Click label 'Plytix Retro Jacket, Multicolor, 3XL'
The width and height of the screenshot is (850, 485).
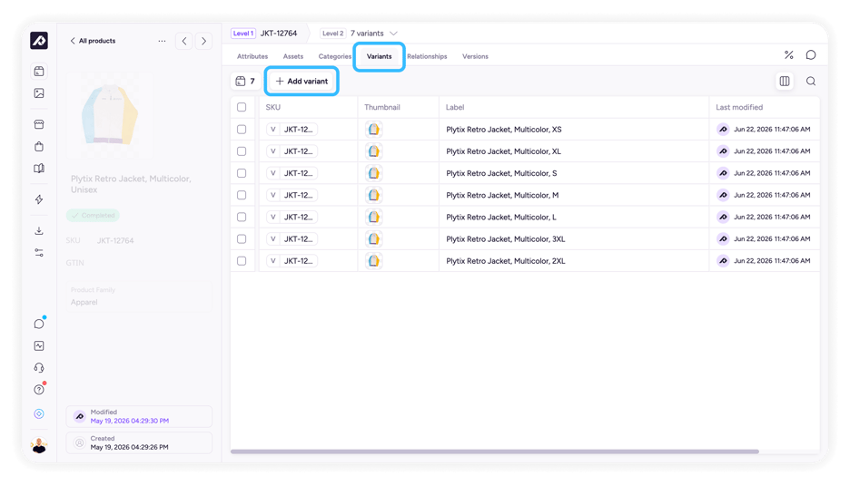pyautogui.click(x=506, y=238)
